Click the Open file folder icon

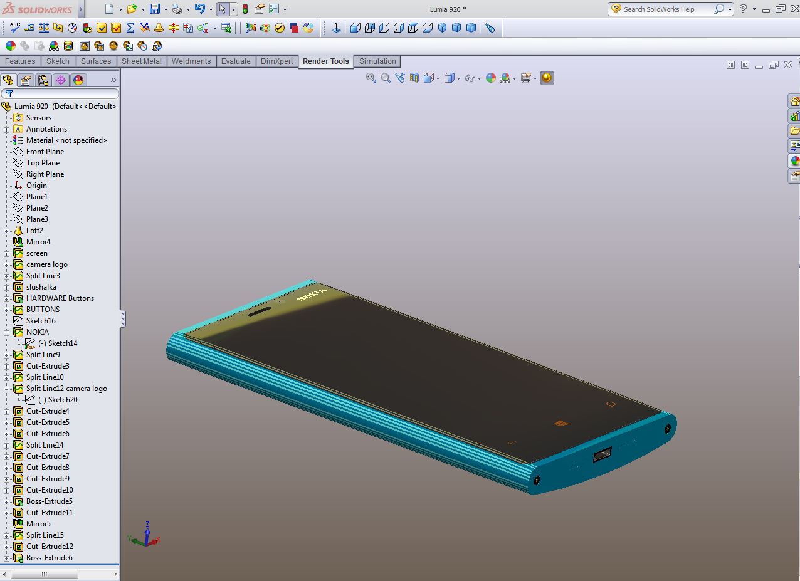(x=132, y=9)
